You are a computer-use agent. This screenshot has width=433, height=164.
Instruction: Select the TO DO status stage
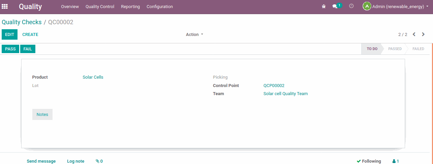(372, 49)
